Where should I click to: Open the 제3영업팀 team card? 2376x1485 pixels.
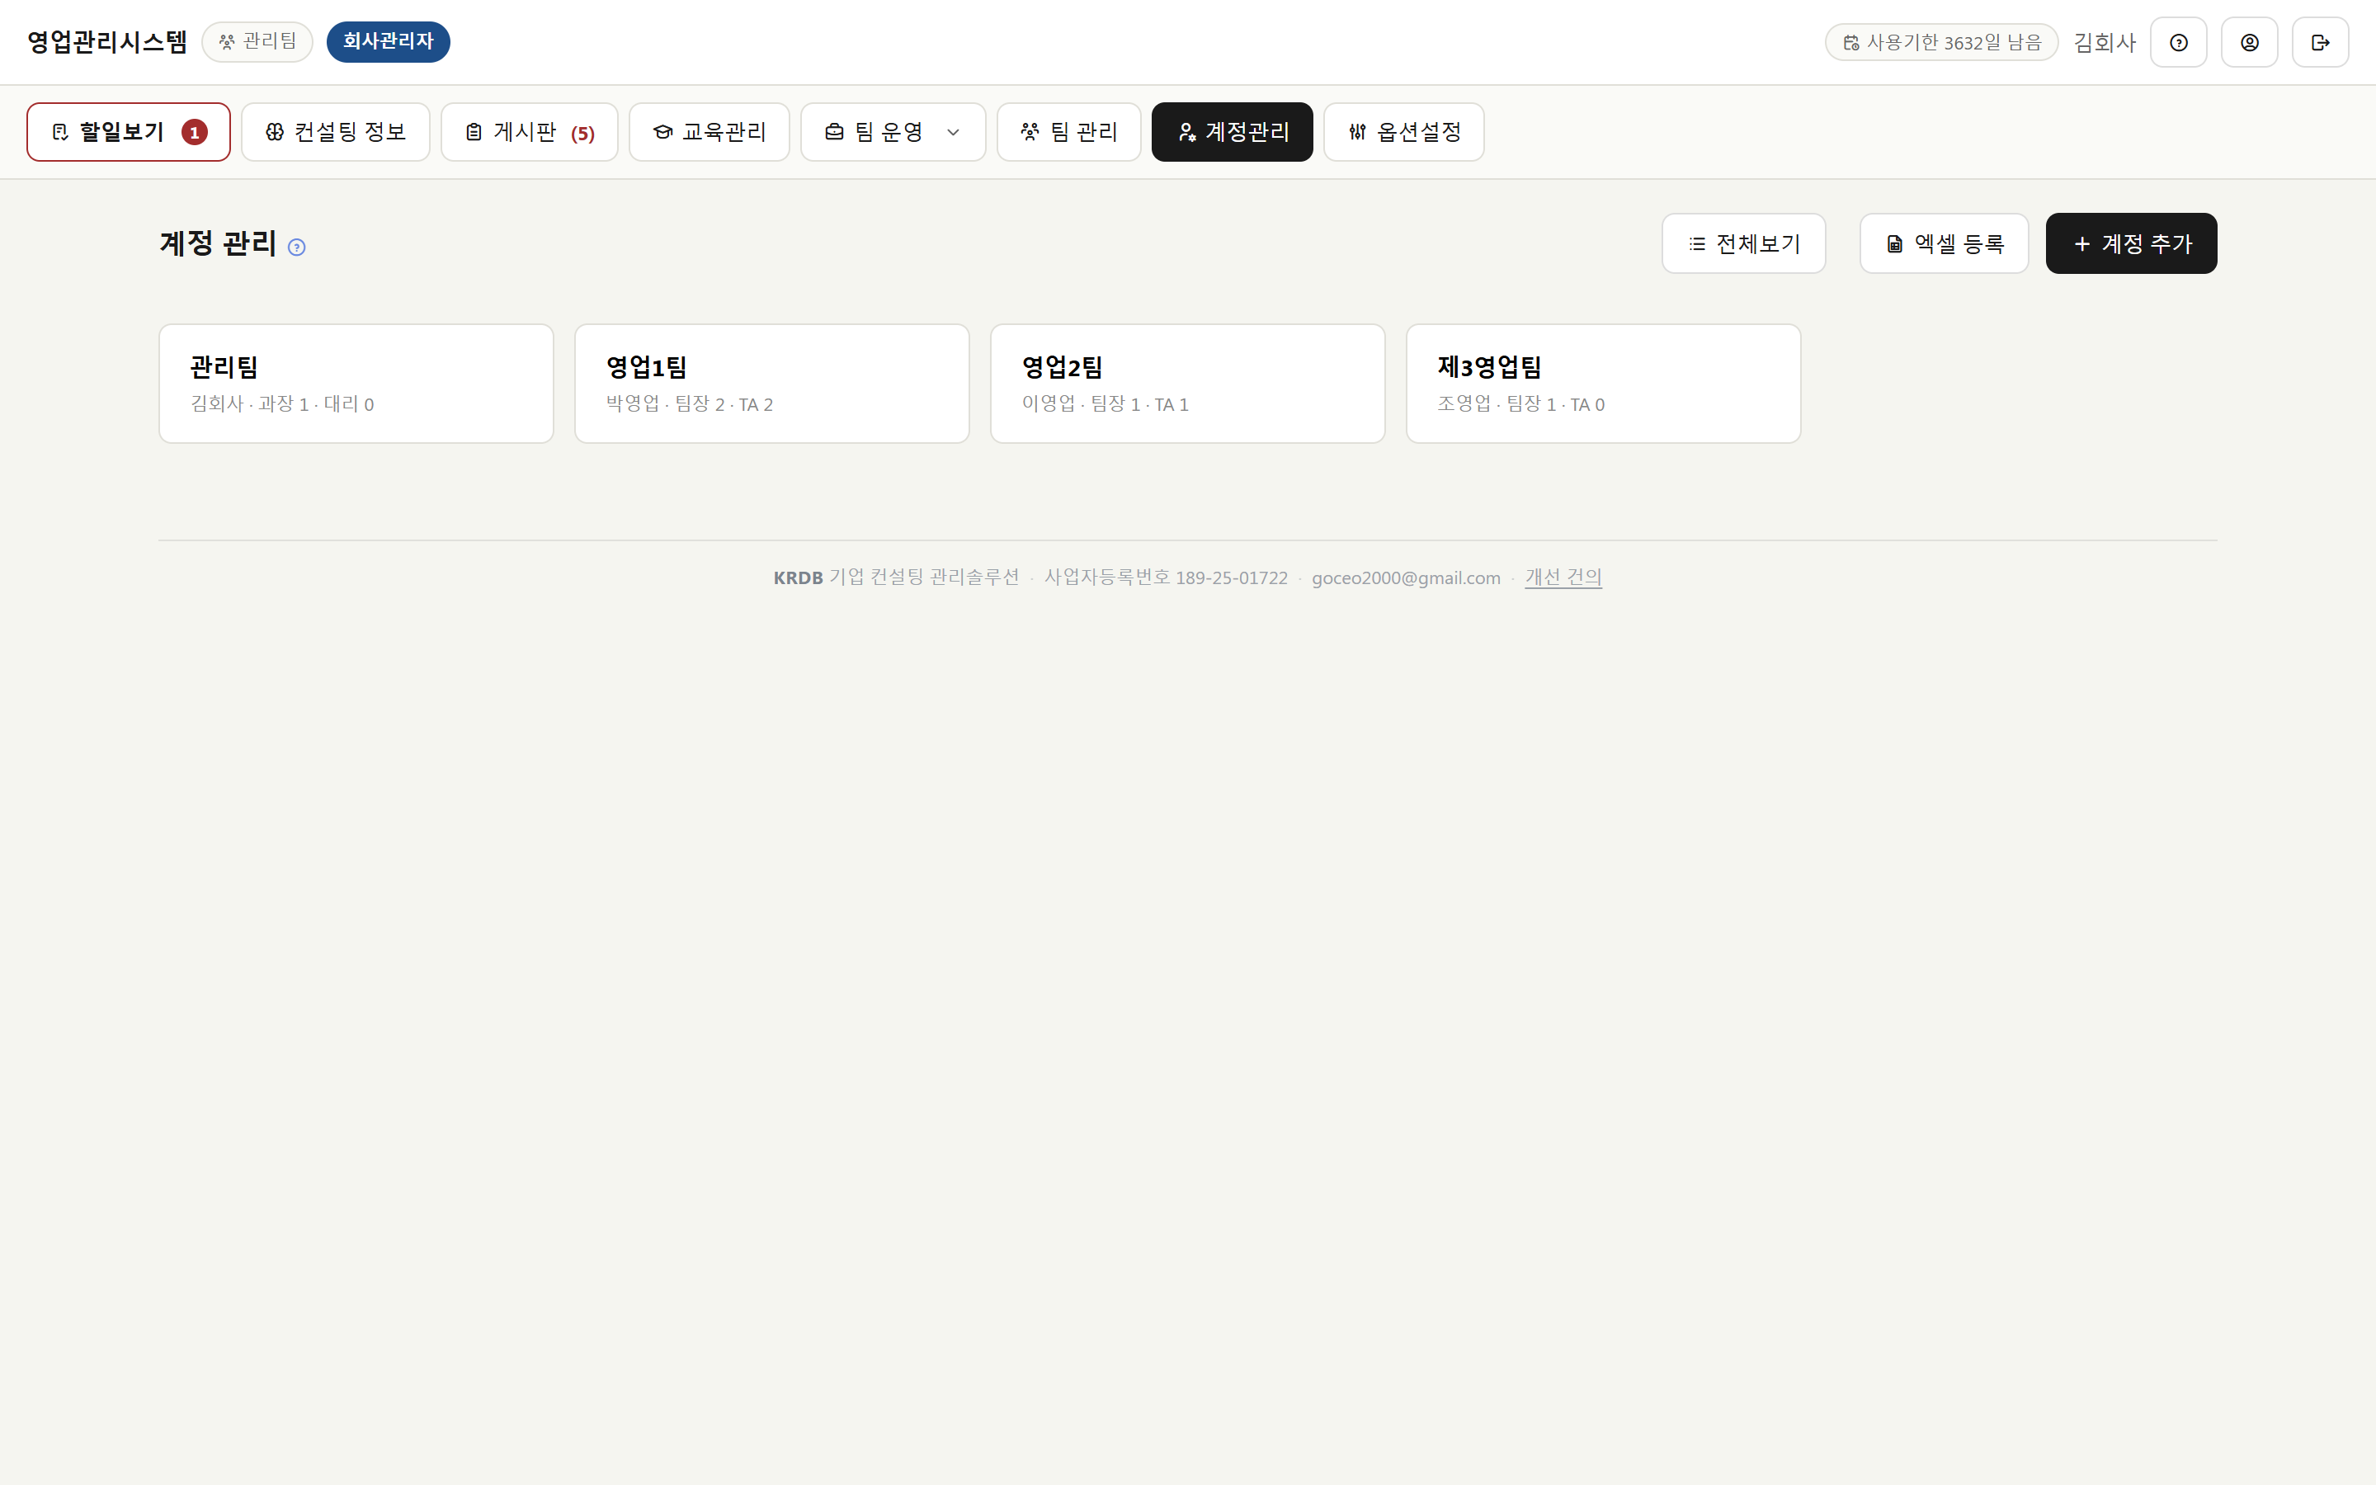click(x=1603, y=384)
